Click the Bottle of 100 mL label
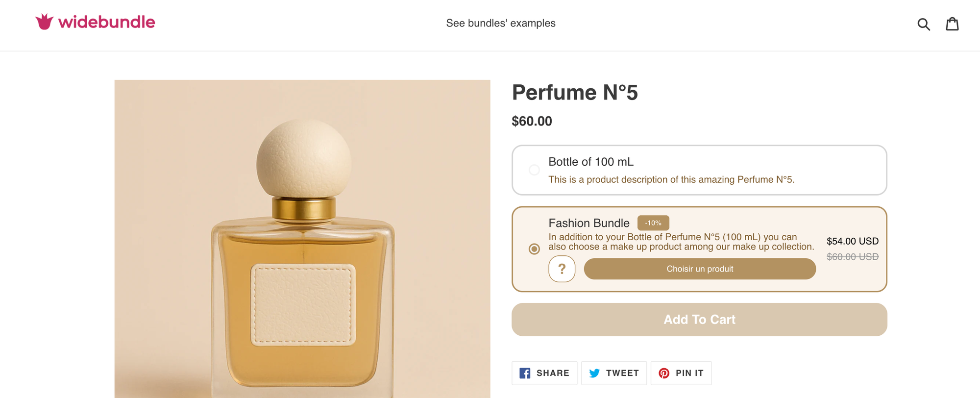 click(590, 162)
